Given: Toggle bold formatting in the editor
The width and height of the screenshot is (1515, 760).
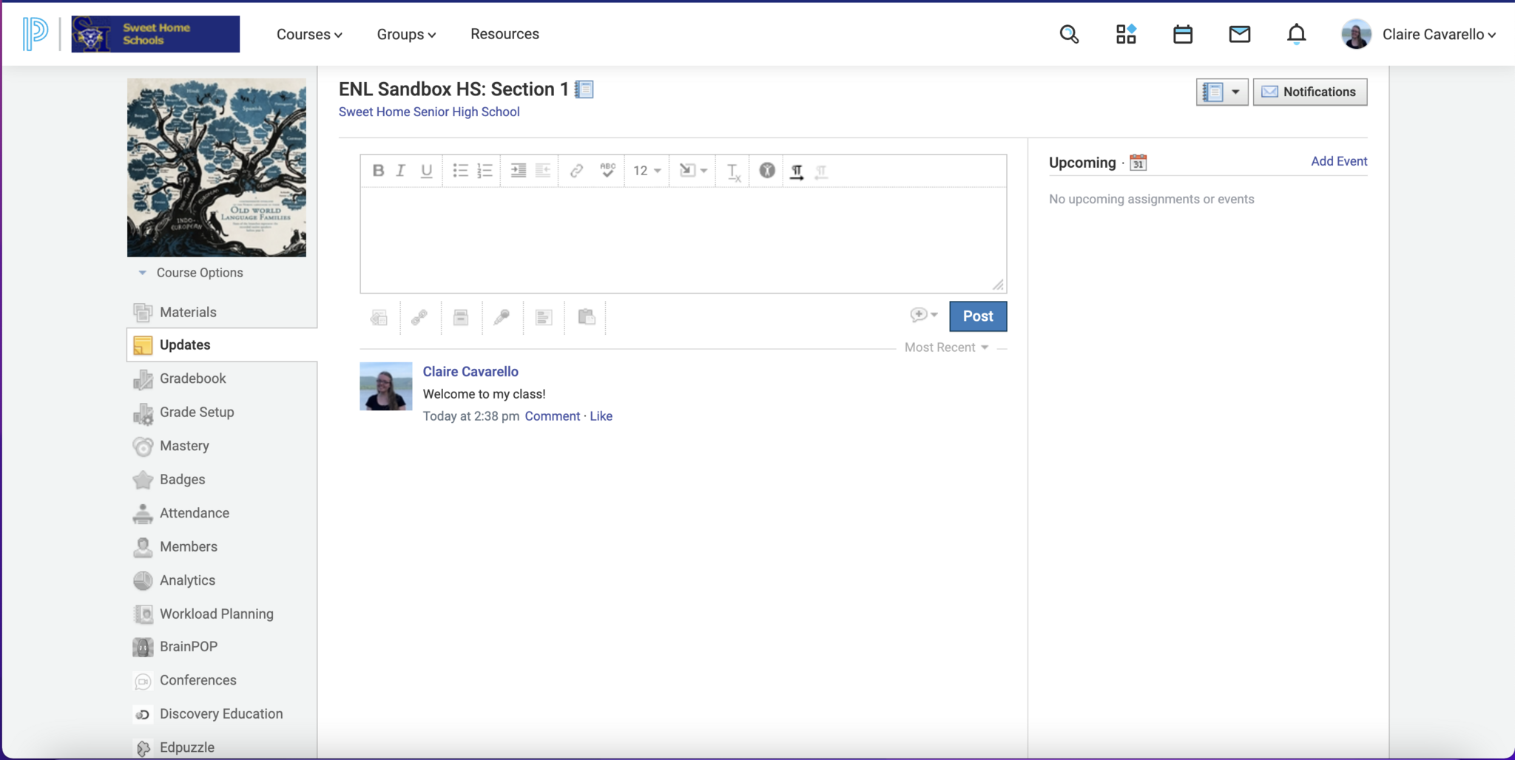Looking at the screenshot, I should tap(378, 171).
